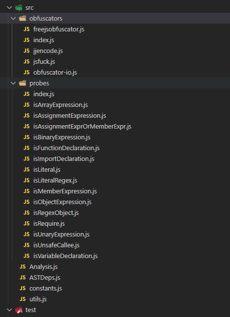
Task: Click JS icon beside isImportDeclaration.js
Action: point(26,158)
